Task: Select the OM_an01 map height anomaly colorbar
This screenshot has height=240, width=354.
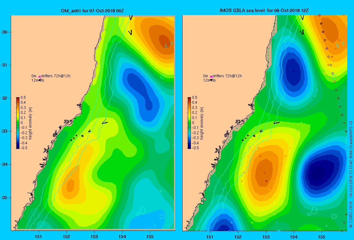Action: [x=18, y=123]
